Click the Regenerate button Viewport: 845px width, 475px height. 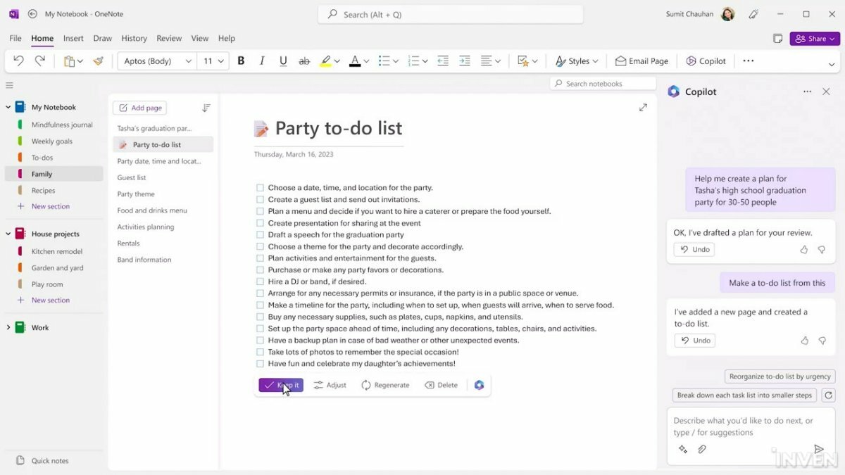click(x=385, y=385)
